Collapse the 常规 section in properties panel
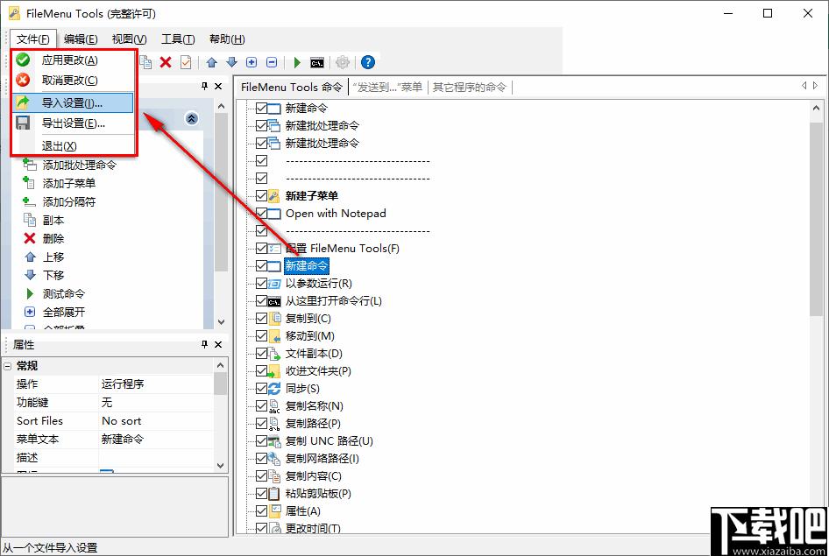This screenshot has width=829, height=556. [x=10, y=365]
